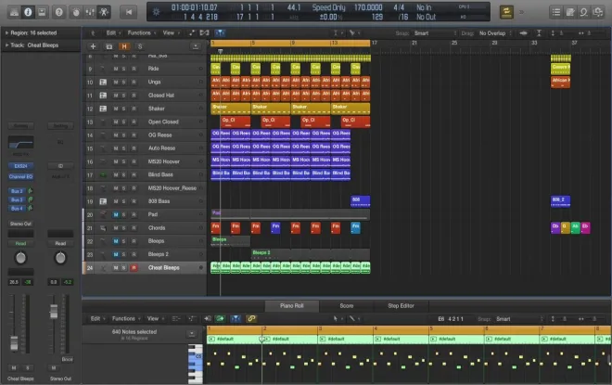Open Piano Roll Functions menu
The height and width of the screenshot is (385, 612).
tap(126, 318)
